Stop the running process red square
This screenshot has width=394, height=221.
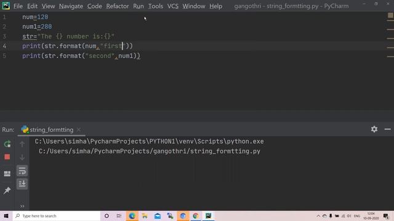click(x=7, y=157)
